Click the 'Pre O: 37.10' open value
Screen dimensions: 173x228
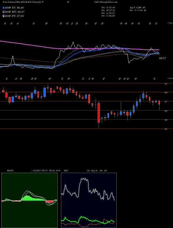(108, 8)
